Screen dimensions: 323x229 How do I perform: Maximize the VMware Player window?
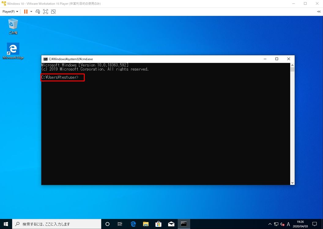tap(305, 3)
